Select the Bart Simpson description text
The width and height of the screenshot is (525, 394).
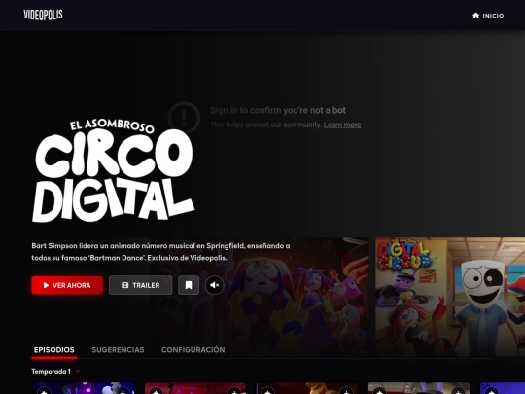(160, 252)
